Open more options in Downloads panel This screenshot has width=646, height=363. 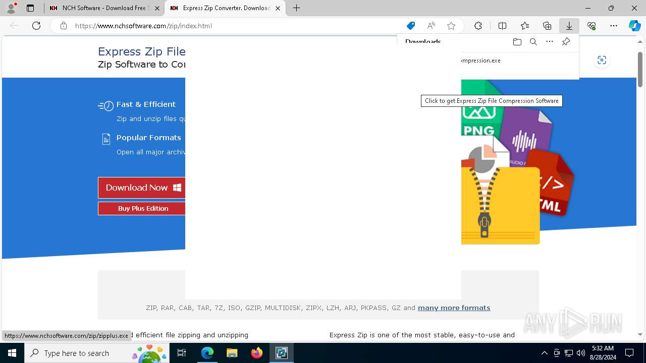click(550, 42)
